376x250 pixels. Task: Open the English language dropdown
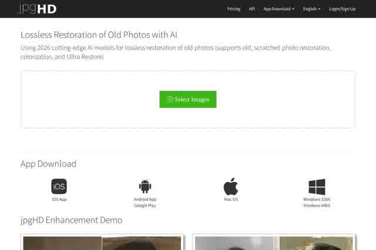click(x=311, y=9)
